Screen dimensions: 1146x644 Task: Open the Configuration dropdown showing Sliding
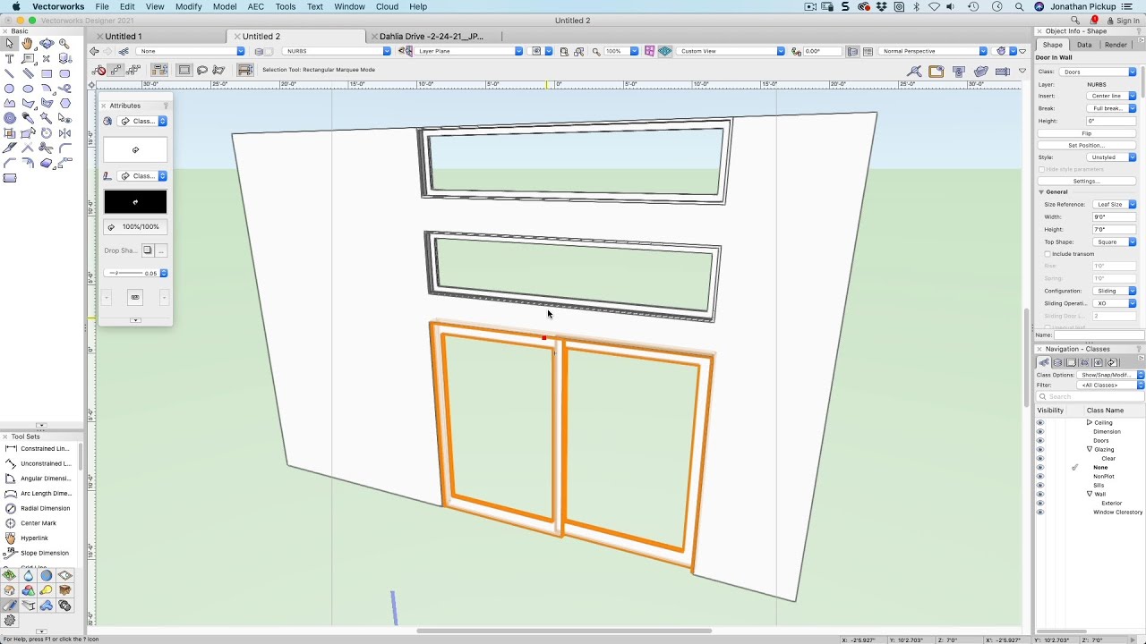click(x=1114, y=291)
